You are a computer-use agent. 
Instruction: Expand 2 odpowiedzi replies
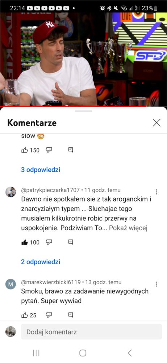coord(41,262)
